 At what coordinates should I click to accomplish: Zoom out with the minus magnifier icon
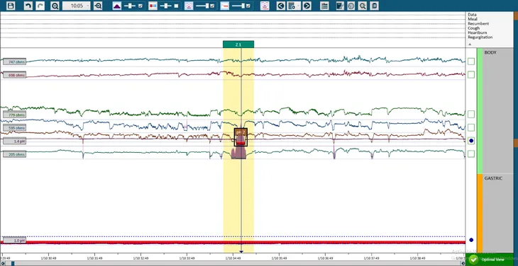pos(98,6)
